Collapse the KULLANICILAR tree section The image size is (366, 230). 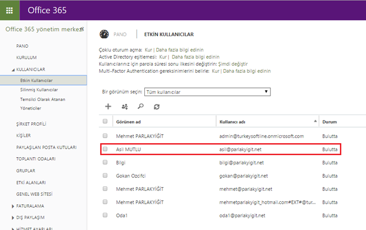[13, 70]
